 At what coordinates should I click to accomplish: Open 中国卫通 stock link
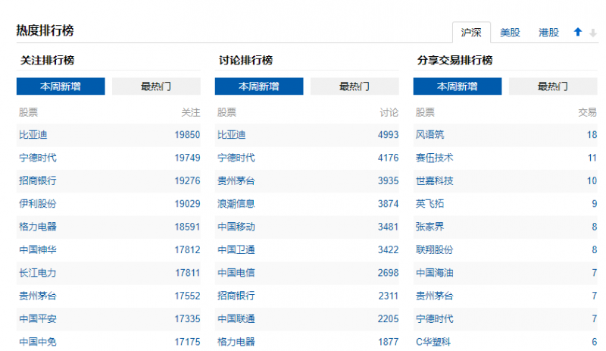[x=236, y=250]
